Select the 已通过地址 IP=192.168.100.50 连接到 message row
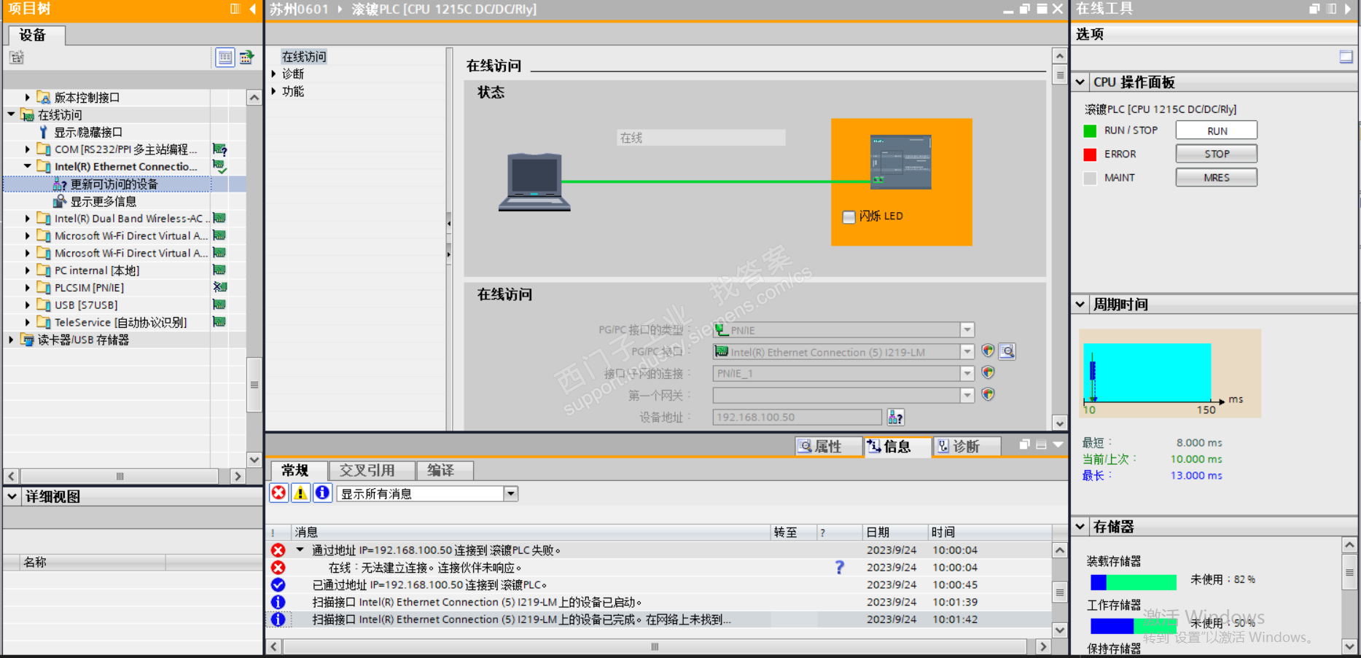The image size is (1361, 658). coord(660,585)
